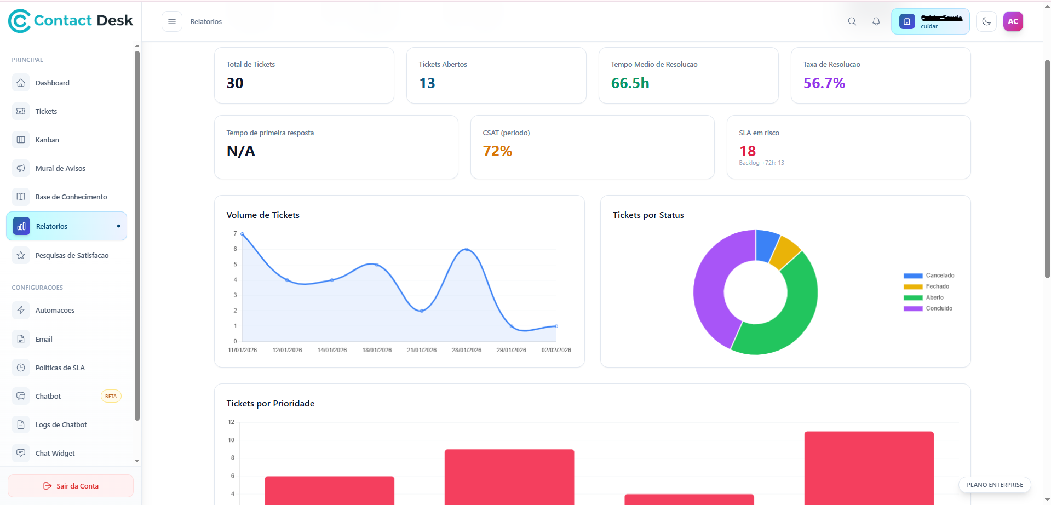Select the Chatbot menu item

point(48,396)
